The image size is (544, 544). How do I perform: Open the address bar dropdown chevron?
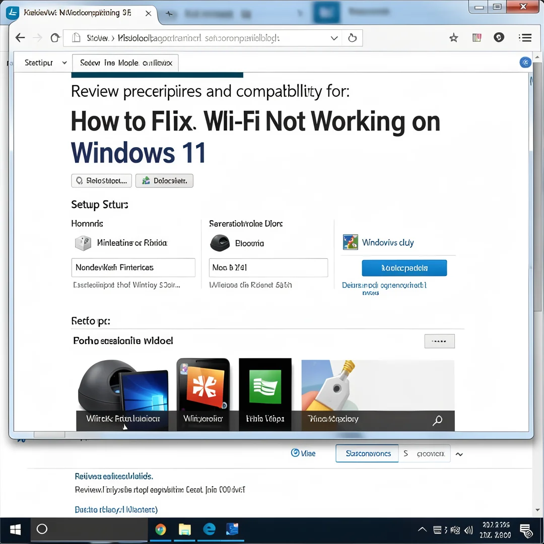[x=334, y=38]
